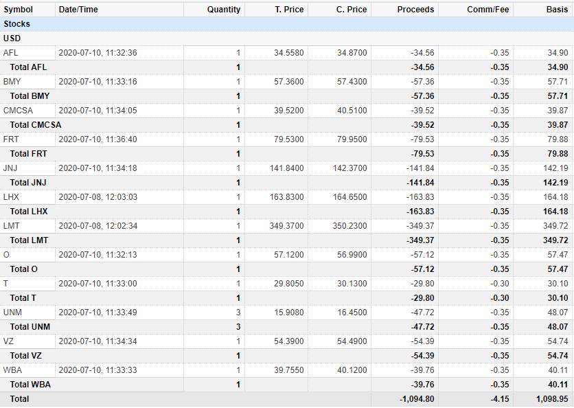Click the WBA symbol cell
Image resolution: width=574 pixels, height=408 pixels.
(x=12, y=370)
